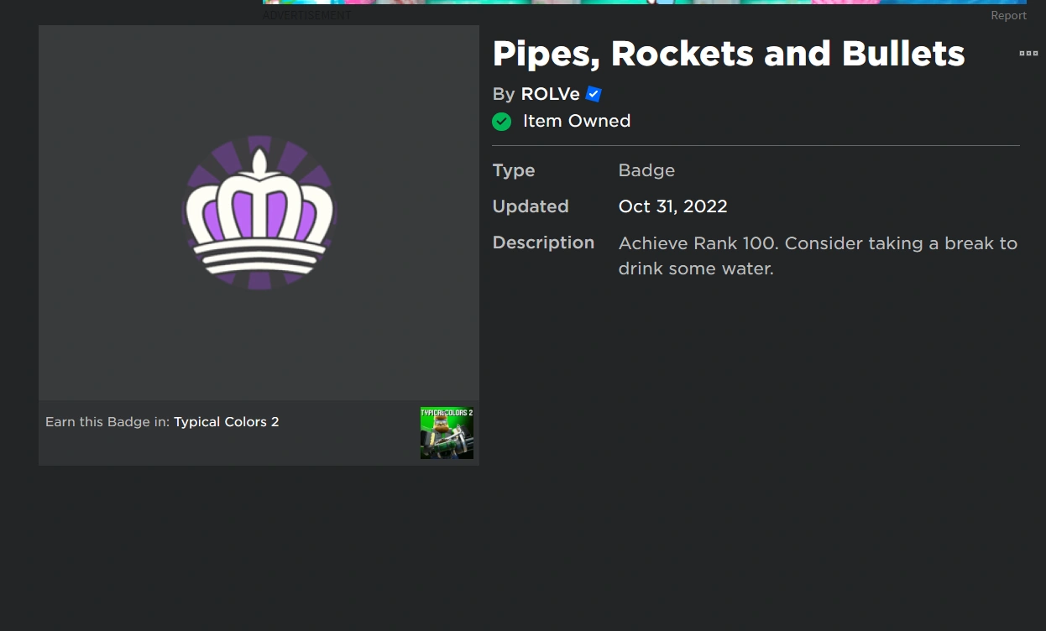Viewport: 1046px width, 631px height.
Task: Click the Earn this Badge in label
Action: click(107, 422)
